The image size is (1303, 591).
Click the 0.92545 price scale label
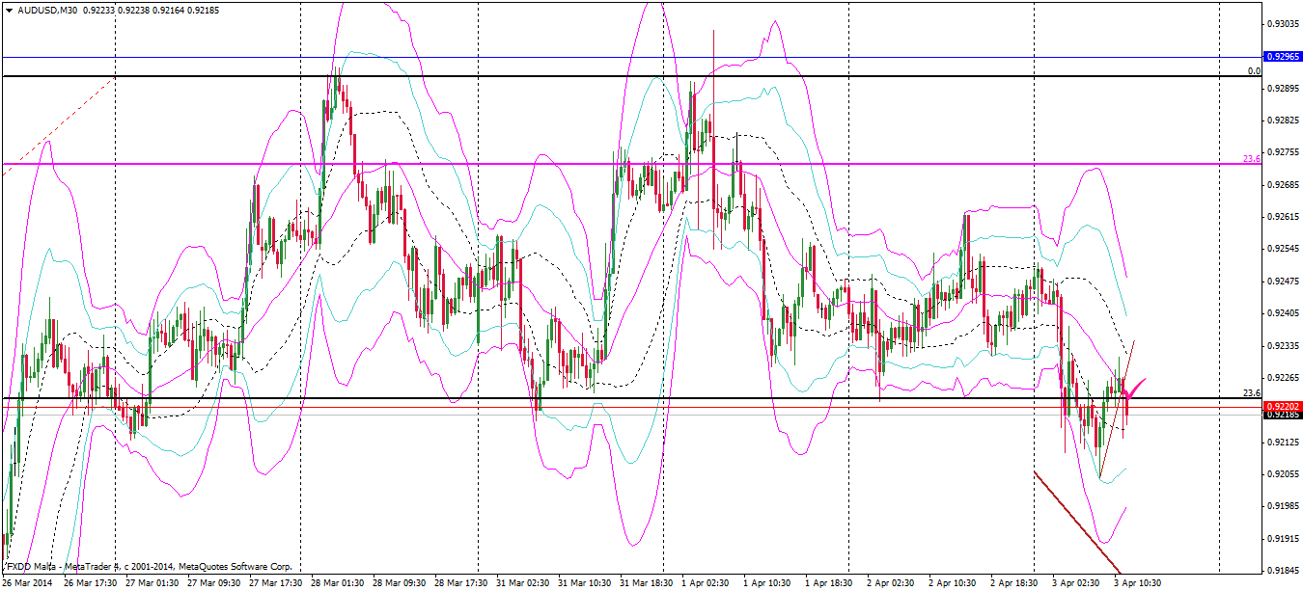[x=1283, y=249]
